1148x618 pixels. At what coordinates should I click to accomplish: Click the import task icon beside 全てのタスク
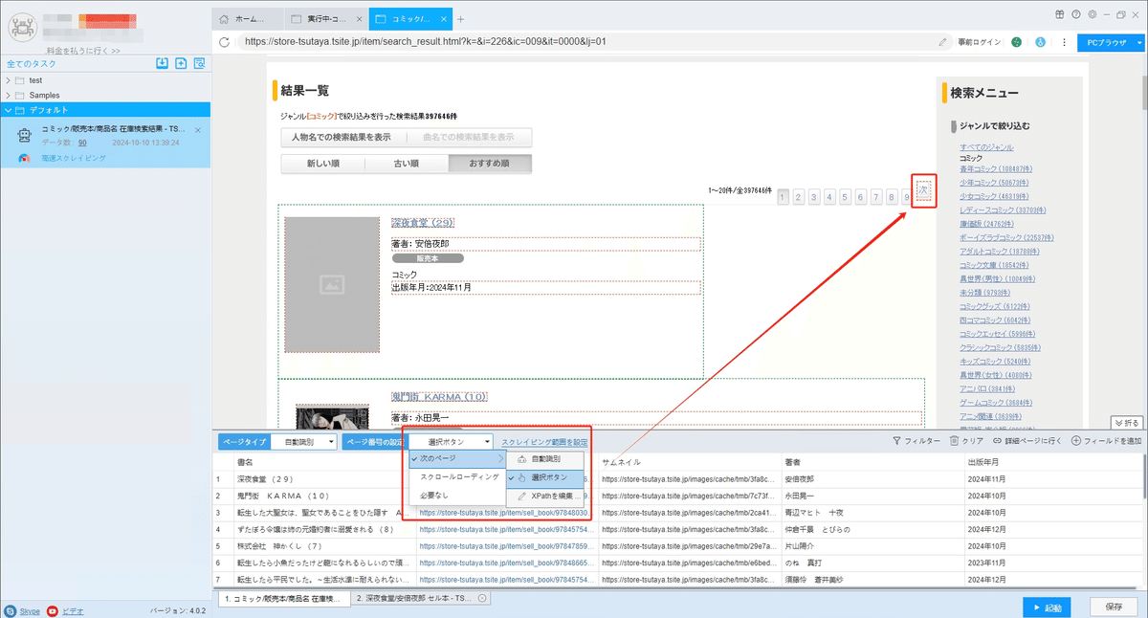[x=162, y=63]
